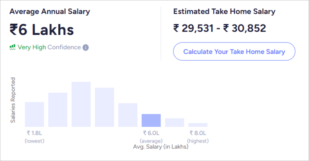Image resolution: width=309 pixels, height=161 pixels.
Task: Click the tallest bar in the histogram
Action: pos(81,104)
